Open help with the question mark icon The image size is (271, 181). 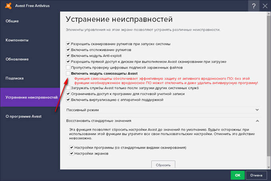253,6
